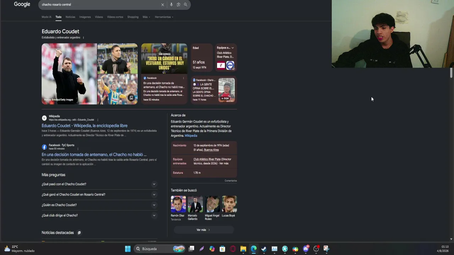The image size is (454, 255).
Task: Open Snipping Tool from the taskbar
Action: point(326,249)
